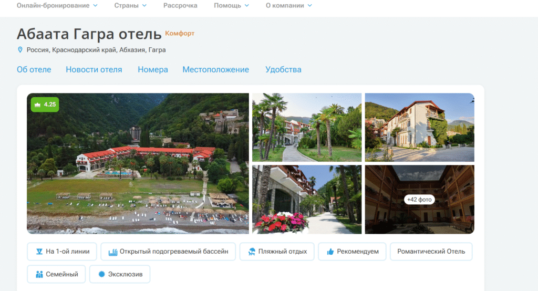
Task: Open the Онлайн-бронирование menu
Action: [x=53, y=5]
